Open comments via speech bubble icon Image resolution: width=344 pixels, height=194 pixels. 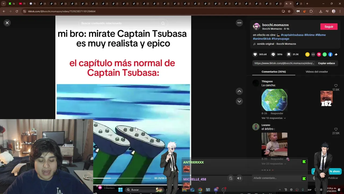click(273, 54)
